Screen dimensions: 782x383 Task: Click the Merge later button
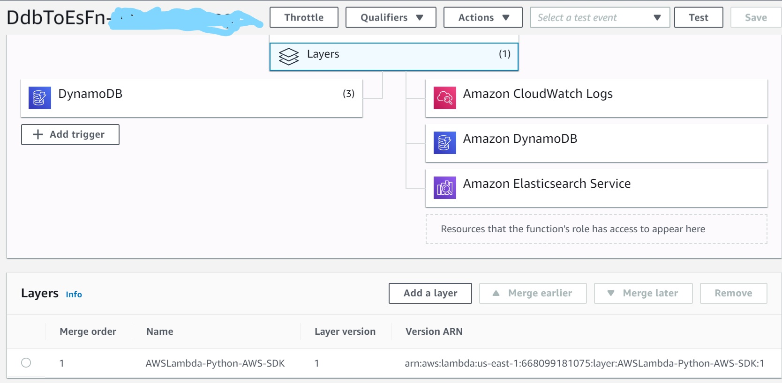tap(643, 293)
